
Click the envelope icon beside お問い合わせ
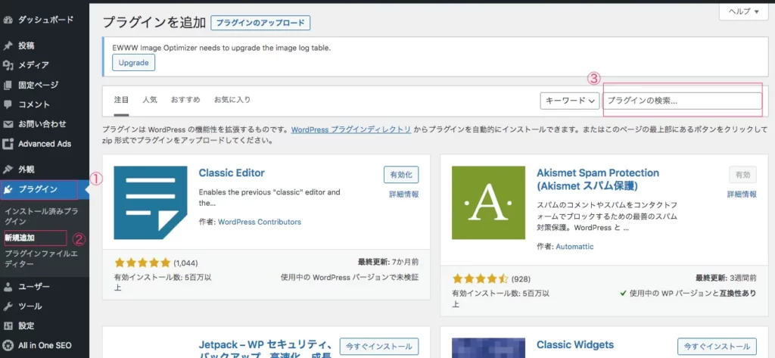(8, 124)
